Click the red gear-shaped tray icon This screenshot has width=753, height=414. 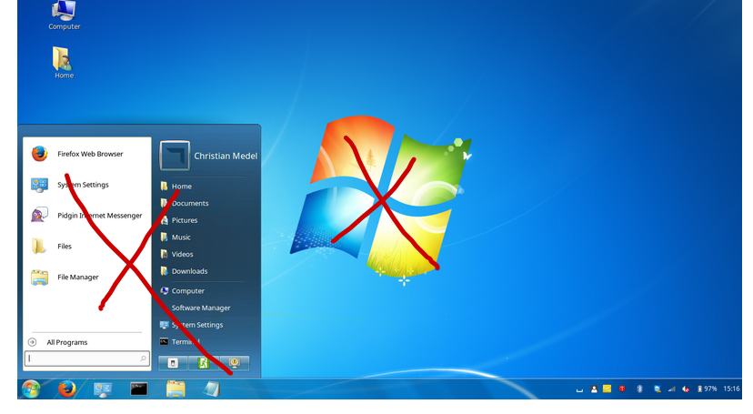(x=622, y=389)
